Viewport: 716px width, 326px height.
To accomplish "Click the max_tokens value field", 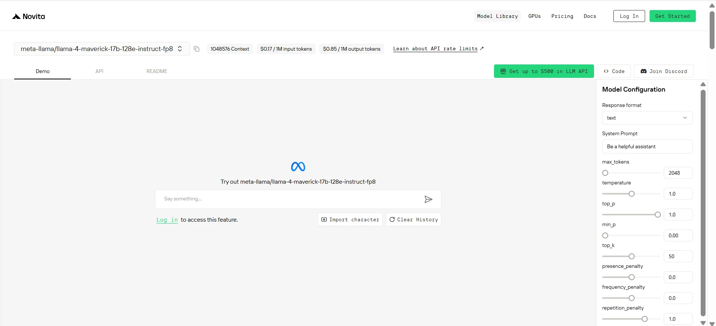I will (x=678, y=173).
